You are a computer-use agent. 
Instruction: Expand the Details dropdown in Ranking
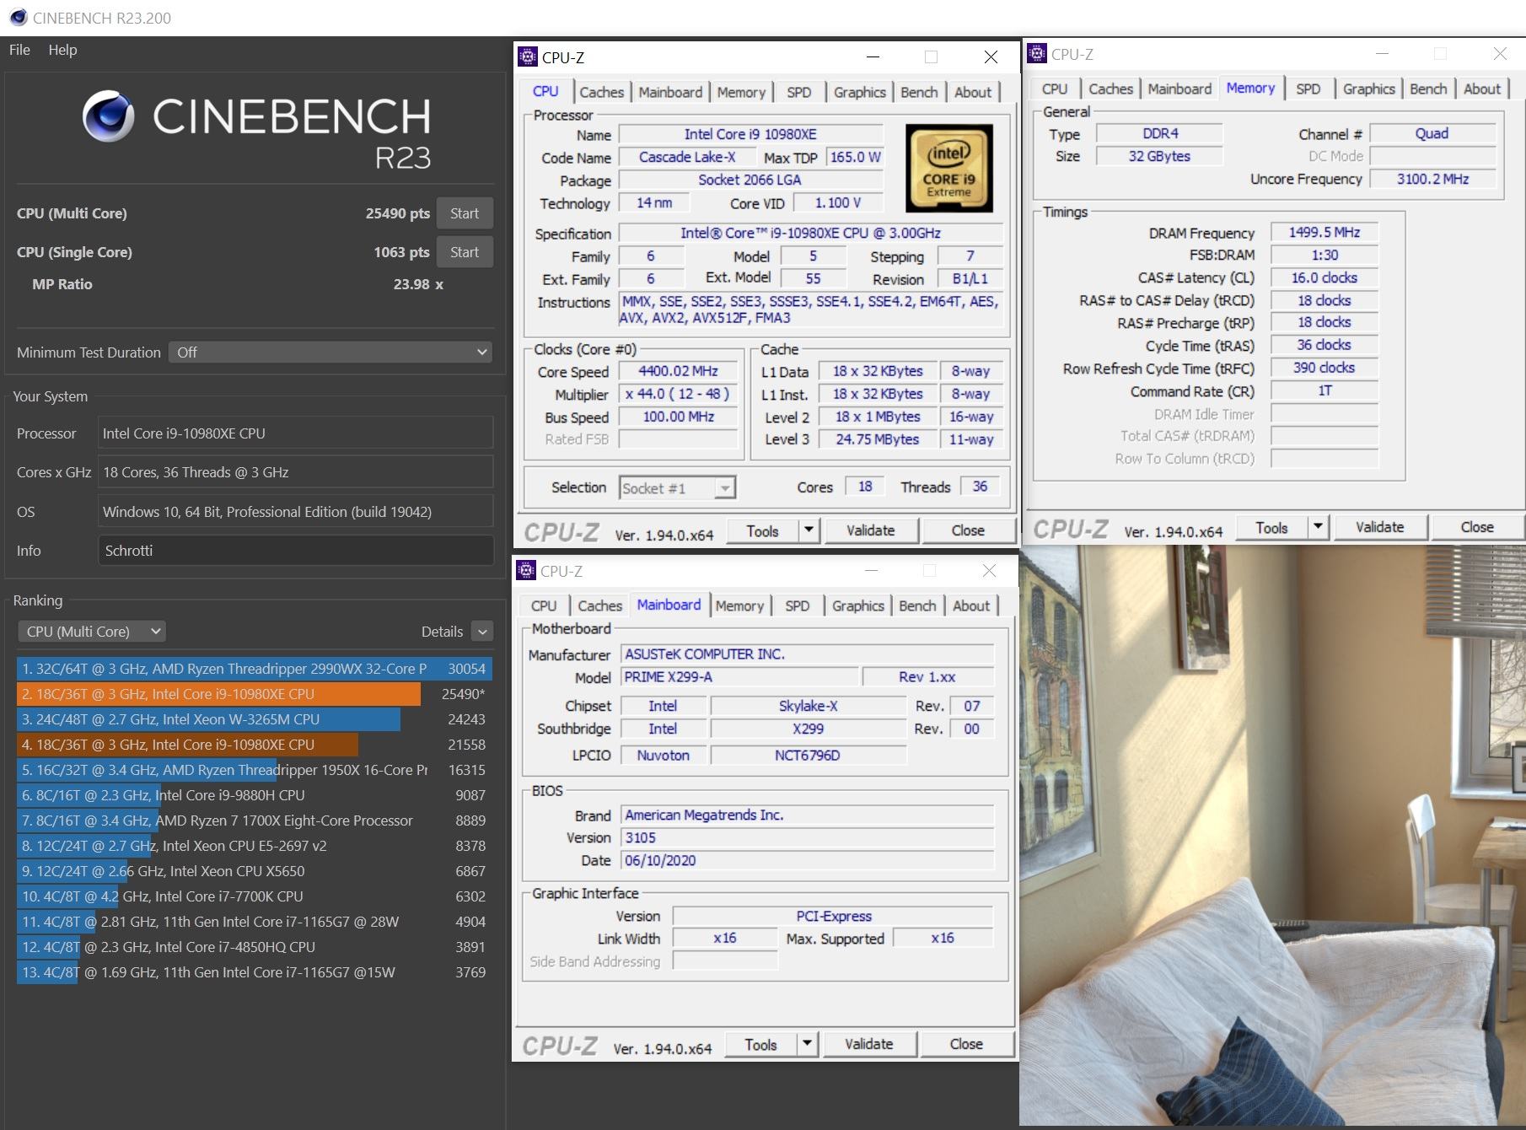coord(482,632)
